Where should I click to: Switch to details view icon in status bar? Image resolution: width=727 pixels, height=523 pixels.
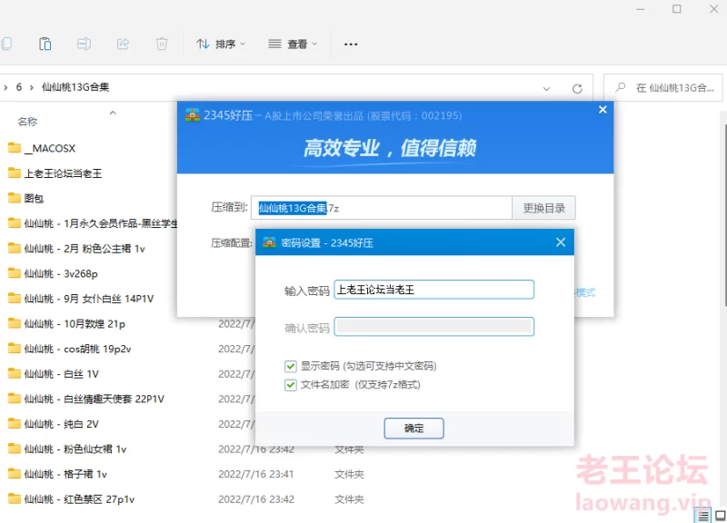pyautogui.click(x=703, y=516)
